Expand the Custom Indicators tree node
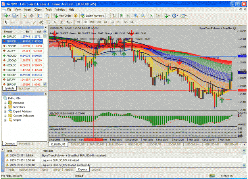The width and height of the screenshot is (248, 179). [5, 116]
